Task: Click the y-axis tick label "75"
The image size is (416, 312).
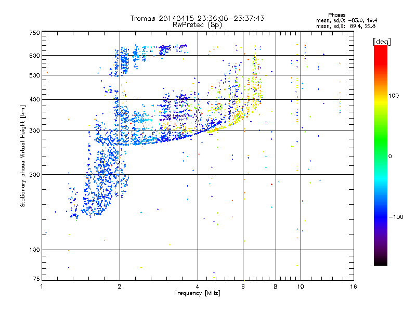Action: click(36, 279)
